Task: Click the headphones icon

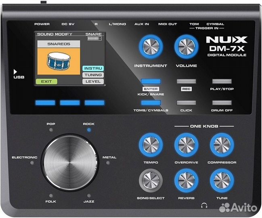Action: 204,205
